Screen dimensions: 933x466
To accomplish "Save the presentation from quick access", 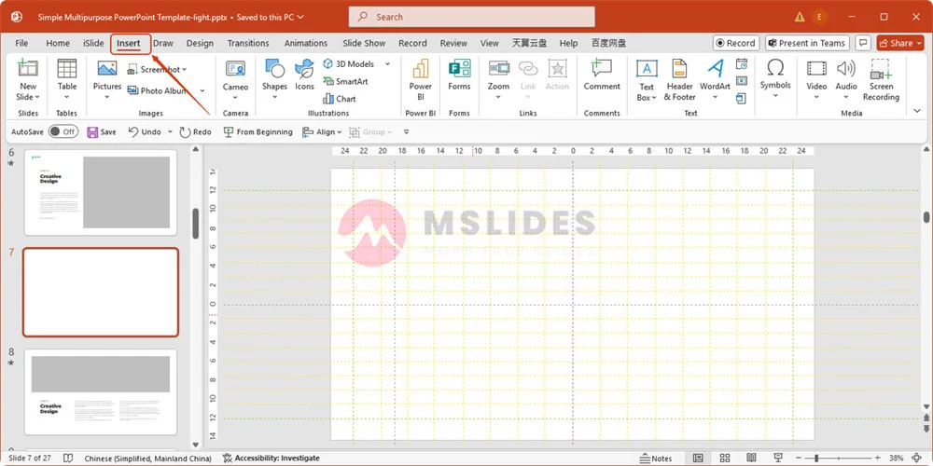I will [x=101, y=132].
